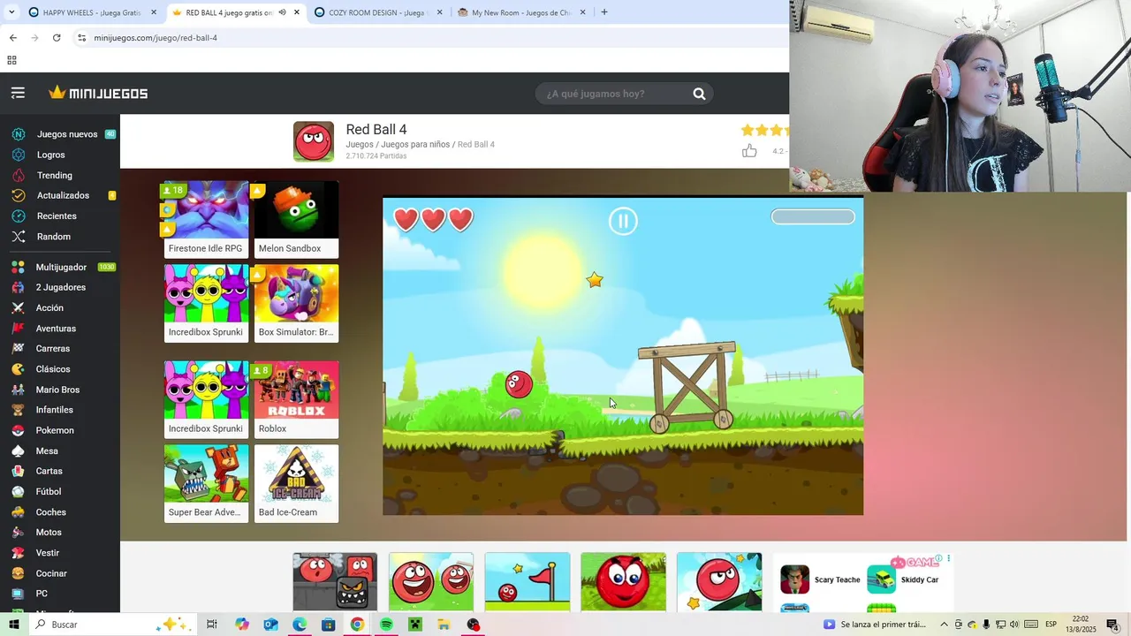Open Trending in the sidebar

click(55, 175)
